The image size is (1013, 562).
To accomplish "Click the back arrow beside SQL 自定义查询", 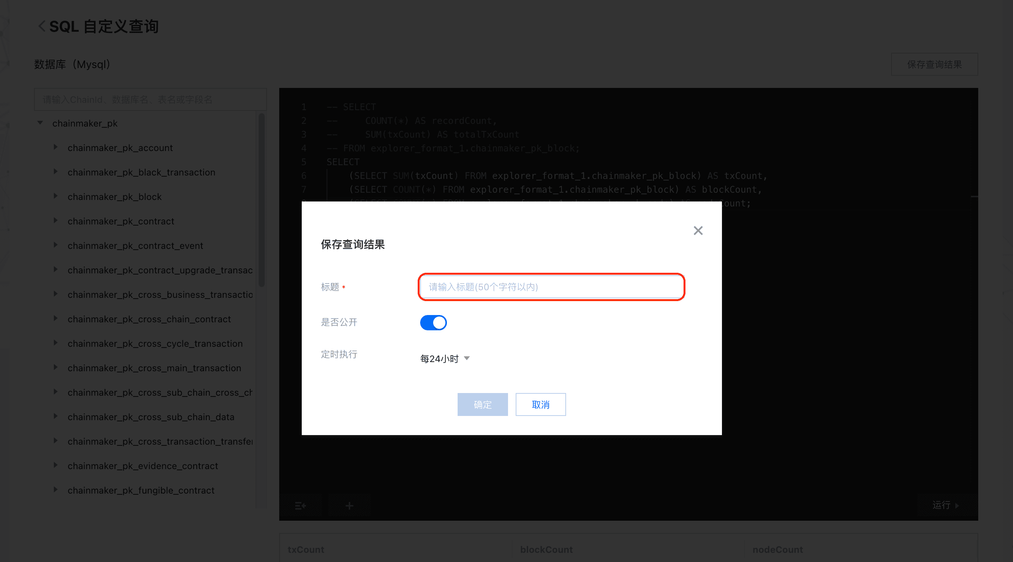I will coord(42,26).
